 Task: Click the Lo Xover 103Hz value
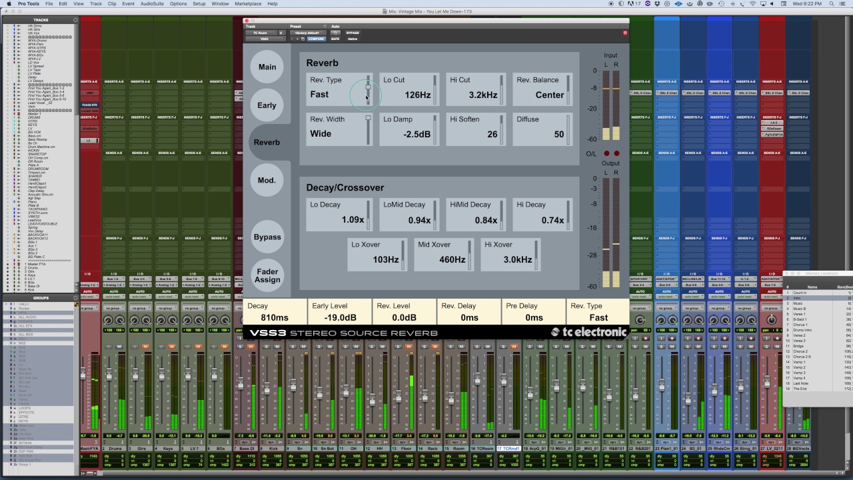click(x=386, y=259)
